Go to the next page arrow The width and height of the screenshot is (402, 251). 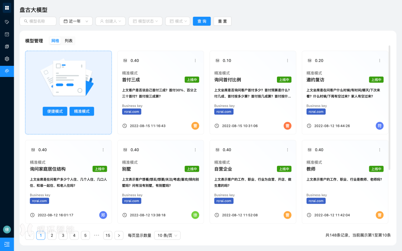click(x=119, y=235)
